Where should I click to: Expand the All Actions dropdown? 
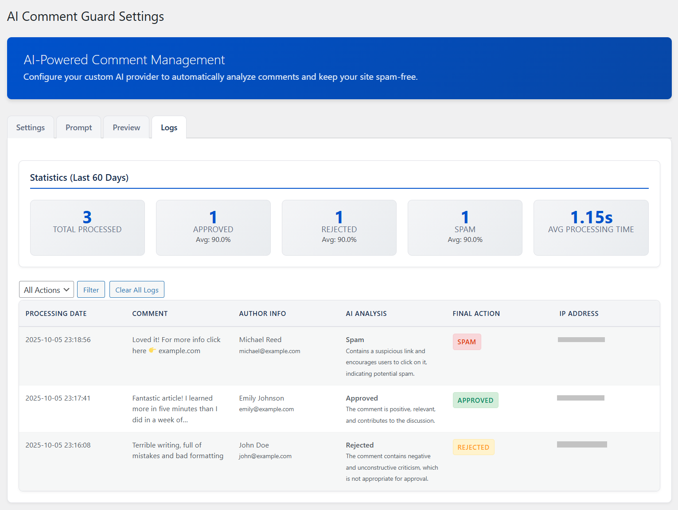pyautogui.click(x=47, y=290)
